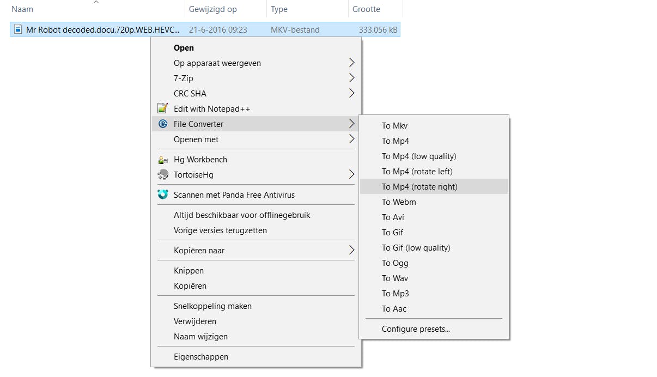Image resolution: width=657 pixels, height=377 pixels.
Task: Click the MKV file icon in list
Action: pyautogui.click(x=19, y=29)
